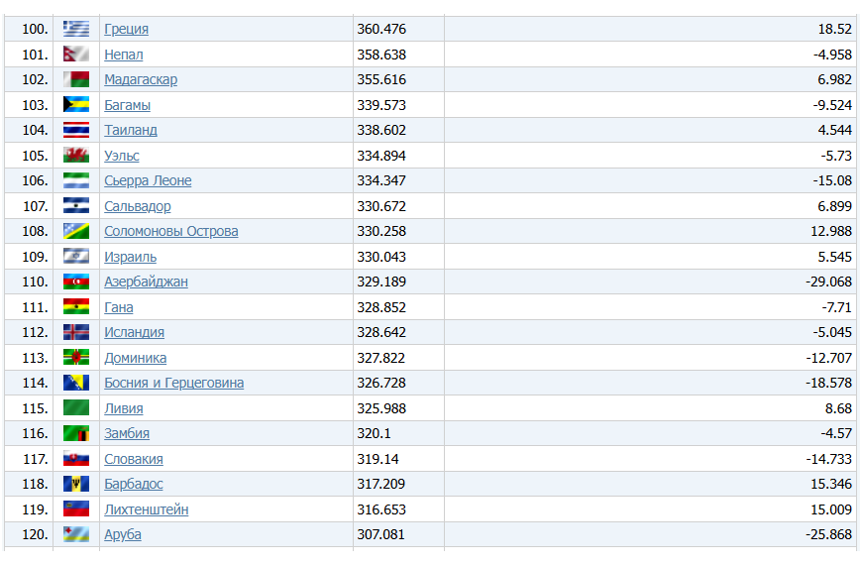Open the Соломоновы Острова link
862x564 pixels.
point(171,231)
